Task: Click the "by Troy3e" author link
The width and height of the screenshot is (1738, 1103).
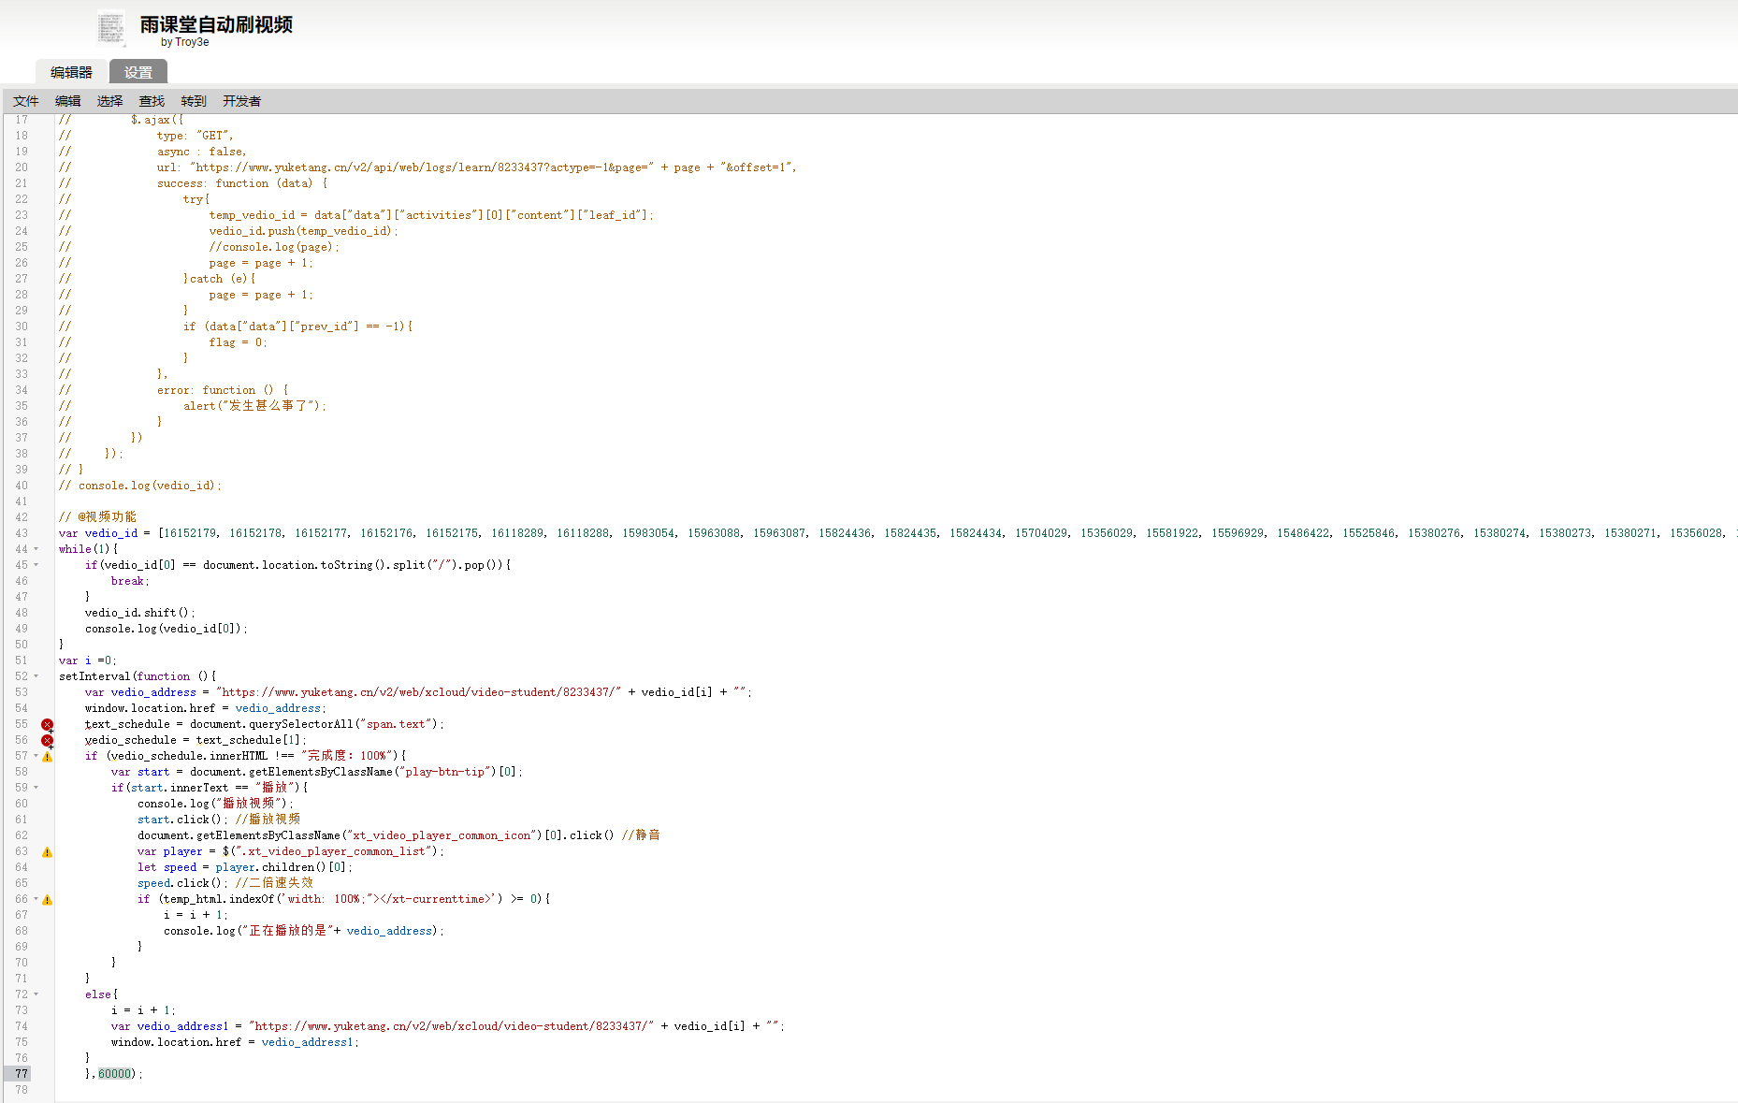Action: (x=186, y=42)
